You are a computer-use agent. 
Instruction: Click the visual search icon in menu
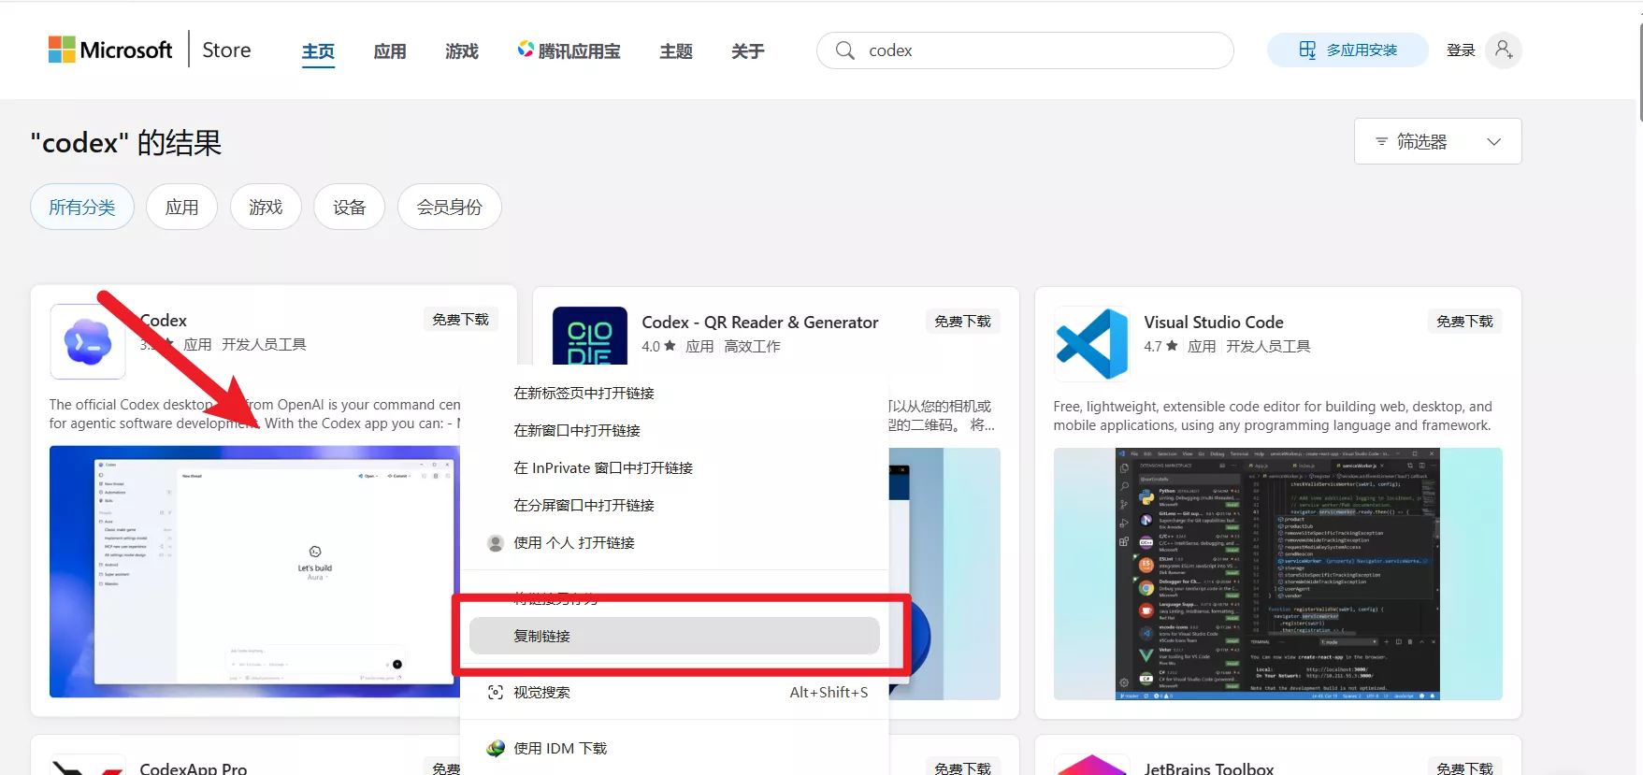click(x=496, y=693)
